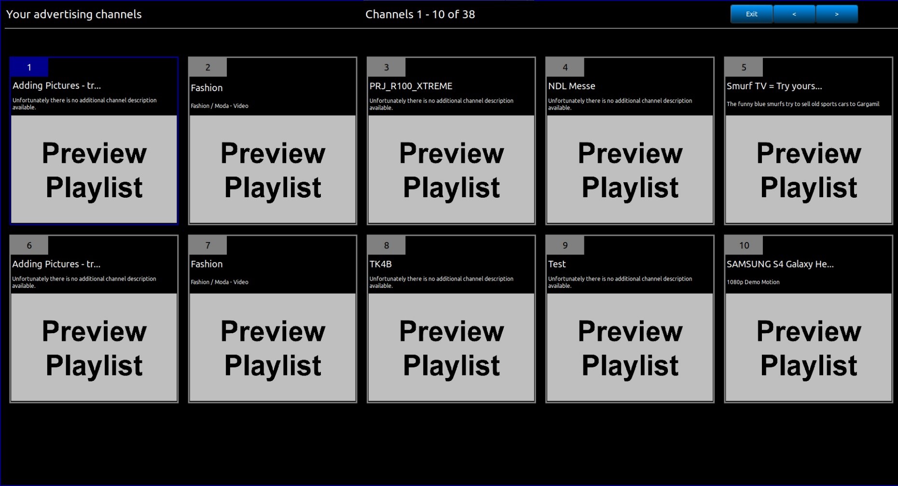Image resolution: width=898 pixels, height=486 pixels.
Task: Preview the SAMSUNG S4 Galaxy playlist
Action: pos(808,347)
